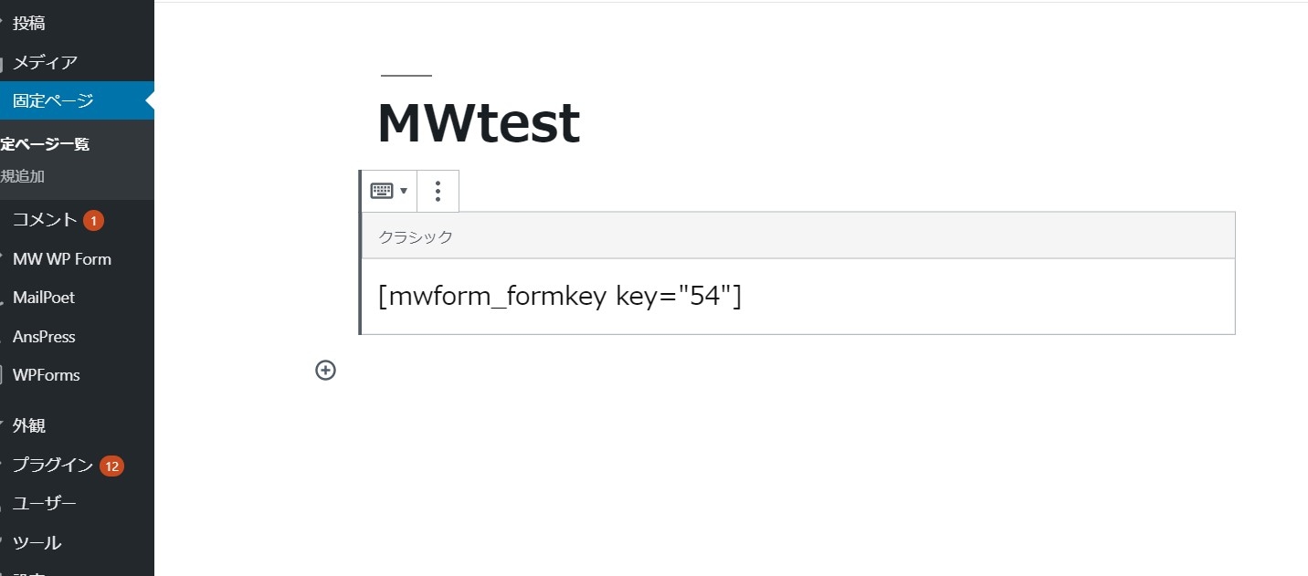Open コメント in the sidebar
The height and width of the screenshot is (576, 1308).
tap(45, 220)
